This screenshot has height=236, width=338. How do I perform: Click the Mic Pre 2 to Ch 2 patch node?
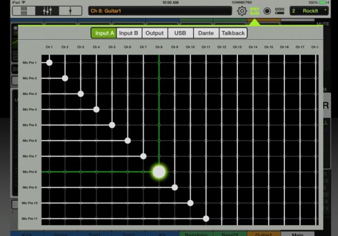tap(65, 78)
